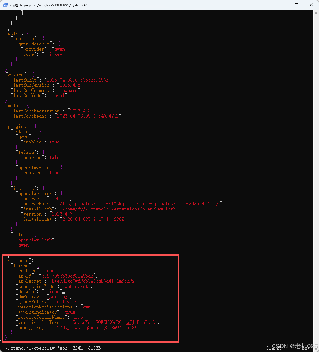Click the lastRunCommand value "onboard"
Image resolution: width=319 pixels, height=352 pixels.
click(x=68, y=91)
